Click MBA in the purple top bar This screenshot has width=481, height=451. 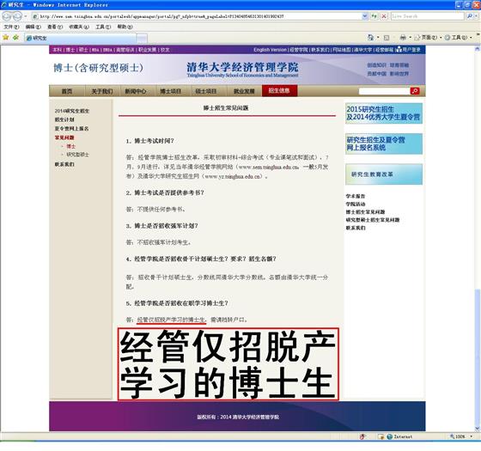(x=95, y=50)
